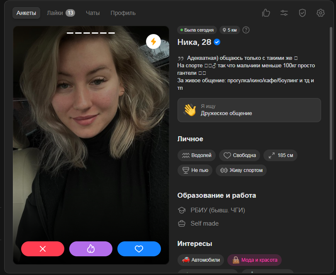The image size is (336, 275).
Task: Open the search filters sliders icon
Action: pos(284,13)
